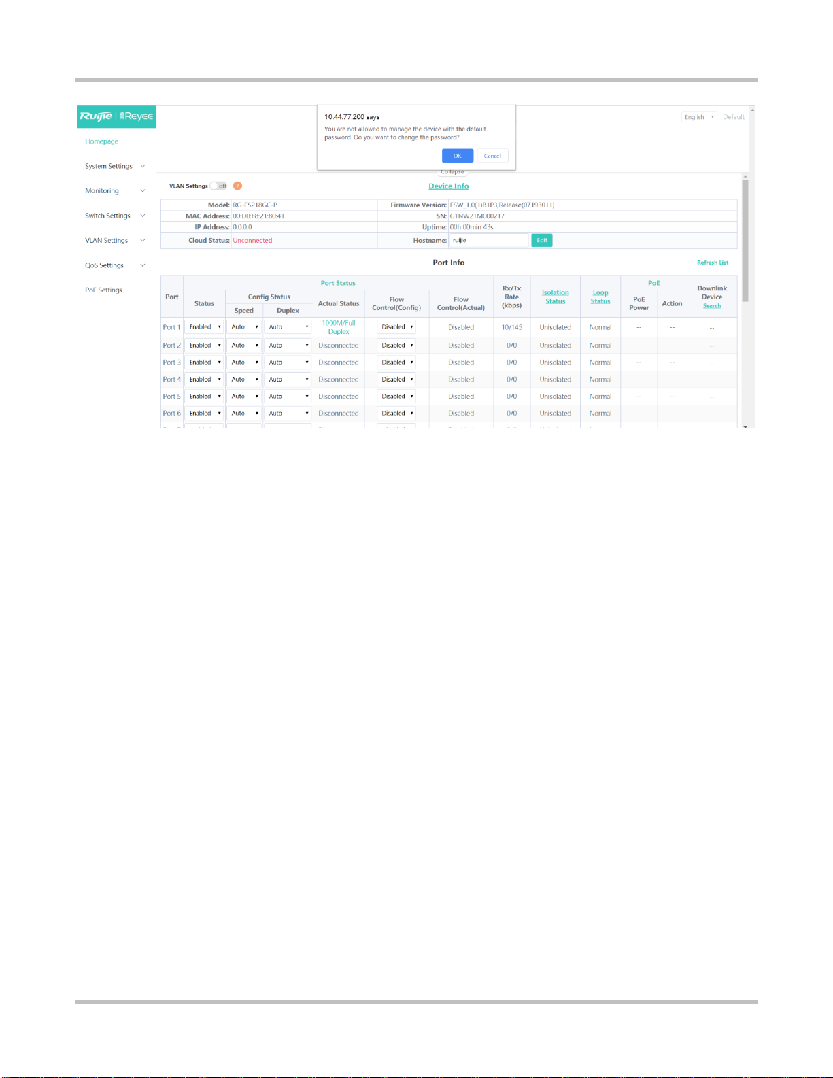This screenshot has height=1078, width=833.
Task: Cancel the default password dialog
Action: pyautogui.click(x=492, y=156)
